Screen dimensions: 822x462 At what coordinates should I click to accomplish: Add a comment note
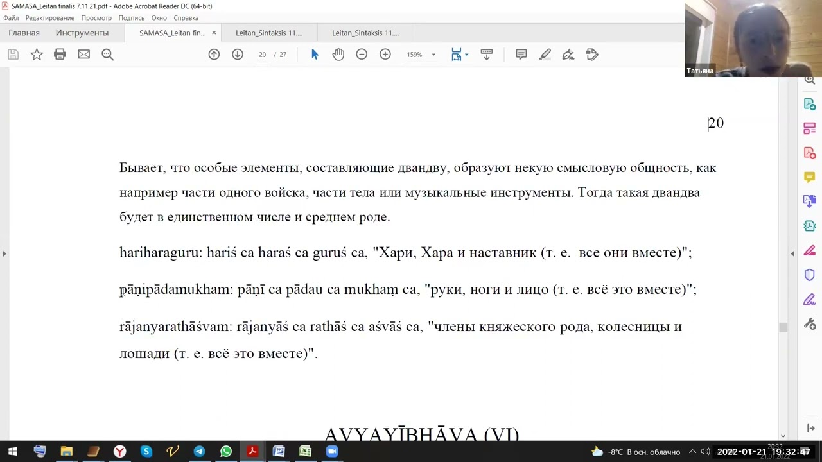[x=521, y=55]
